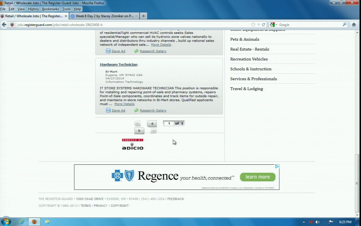Show hidden system tray icons
The image size is (361, 226).
304,222
